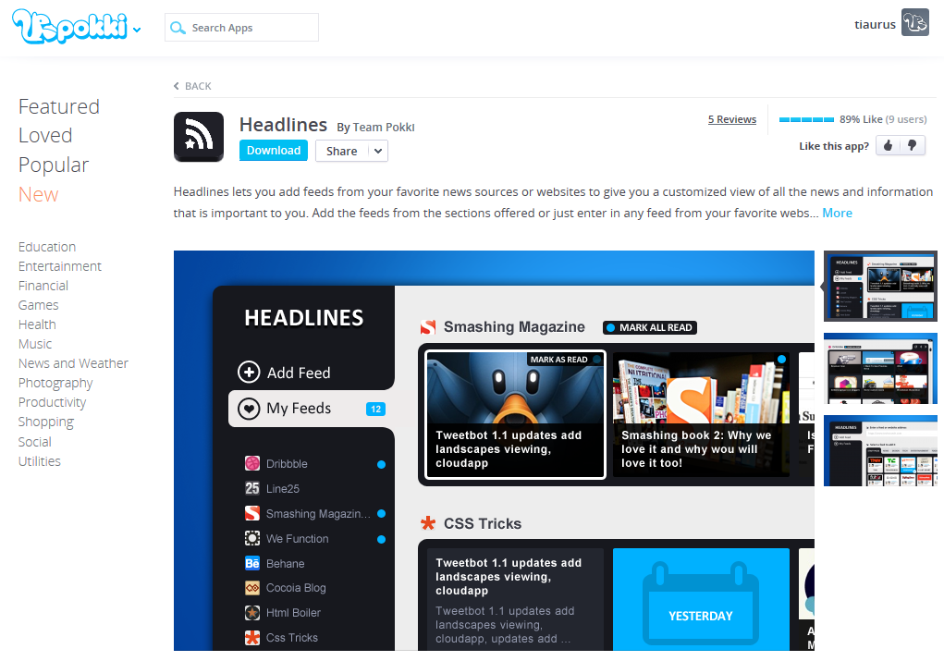Open the New section

pos(39,194)
